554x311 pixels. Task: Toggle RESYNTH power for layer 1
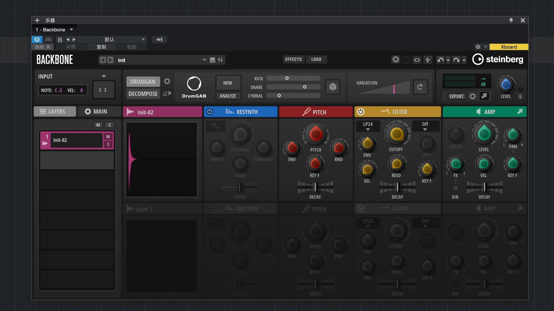pyautogui.click(x=210, y=111)
